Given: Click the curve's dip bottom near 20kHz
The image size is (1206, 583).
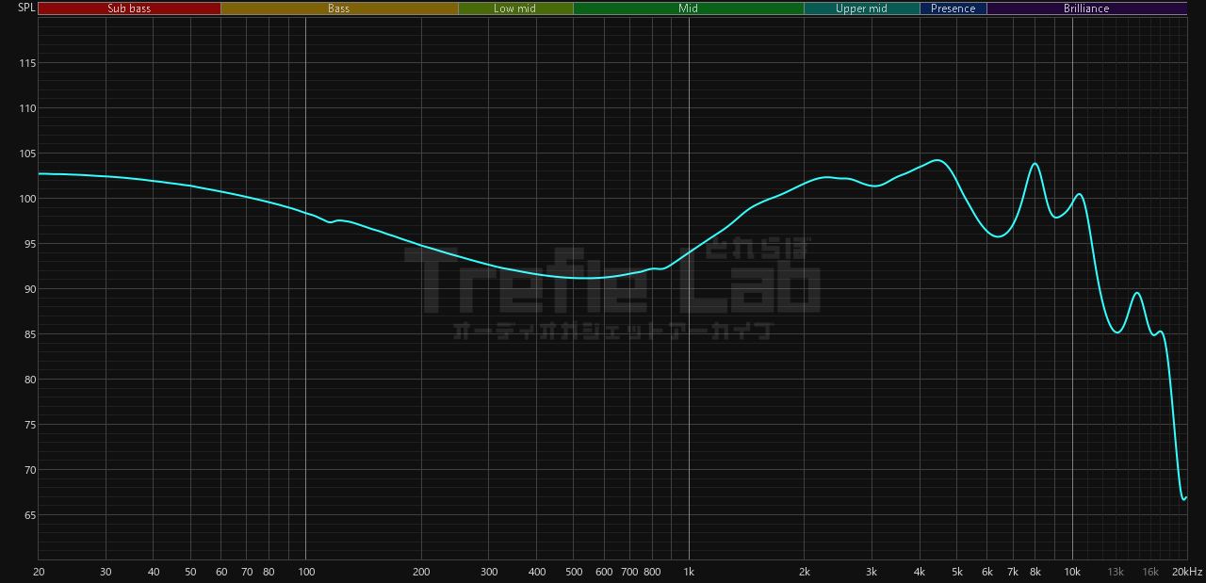Looking at the screenshot, I should coord(1183,499).
